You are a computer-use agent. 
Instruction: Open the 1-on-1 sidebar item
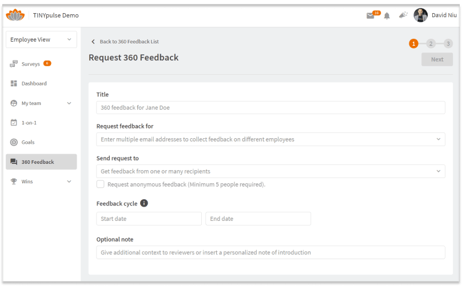[29, 123]
